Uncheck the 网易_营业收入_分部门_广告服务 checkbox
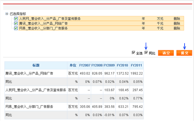This screenshot has width=194, height=121. (x=16, y=28)
